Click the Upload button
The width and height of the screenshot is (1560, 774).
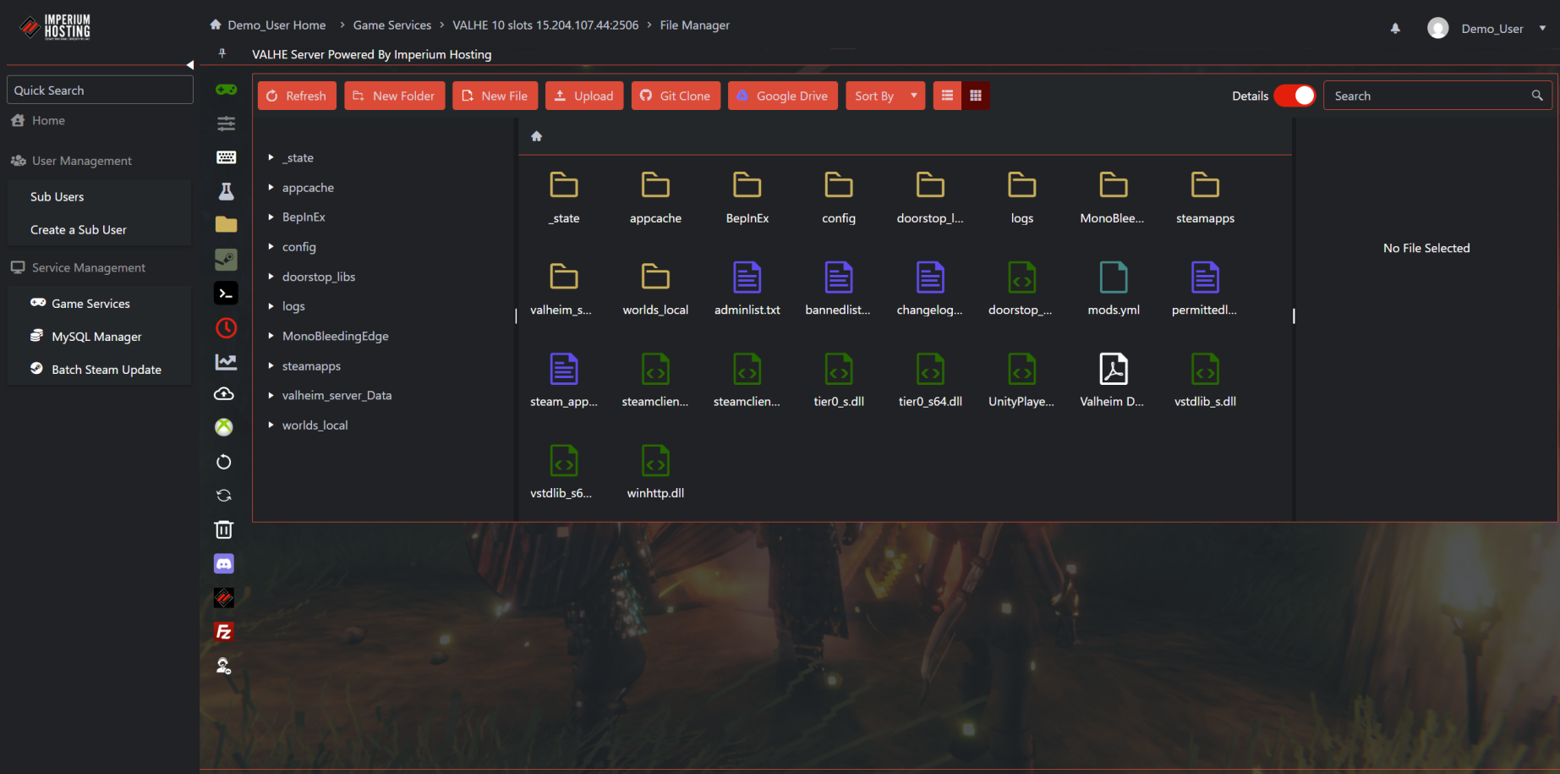pos(584,96)
